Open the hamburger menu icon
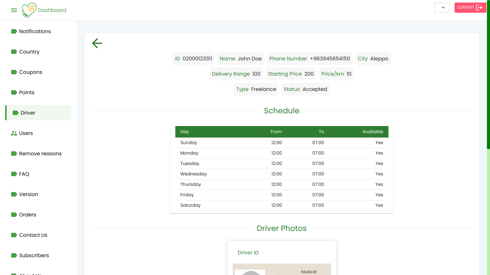 pos(14,10)
